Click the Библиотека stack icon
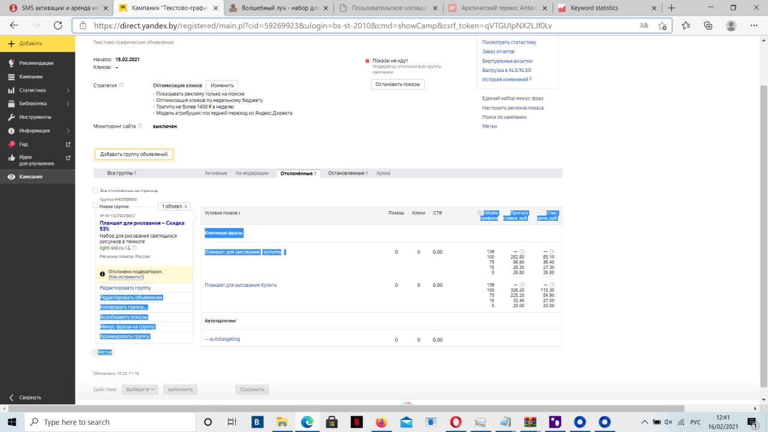The height and width of the screenshot is (432, 768). [11, 103]
